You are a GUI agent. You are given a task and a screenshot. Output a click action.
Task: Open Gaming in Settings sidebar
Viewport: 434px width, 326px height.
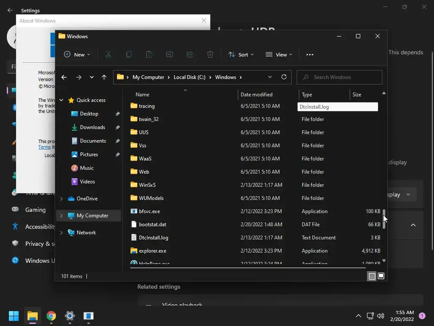click(35, 210)
